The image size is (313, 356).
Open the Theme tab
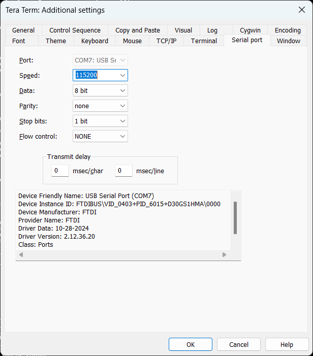tap(56, 41)
